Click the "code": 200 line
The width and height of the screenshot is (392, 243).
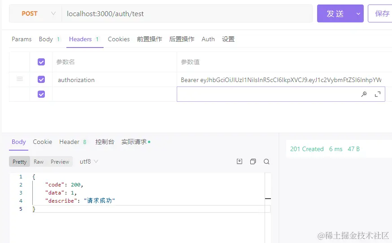[64, 185]
